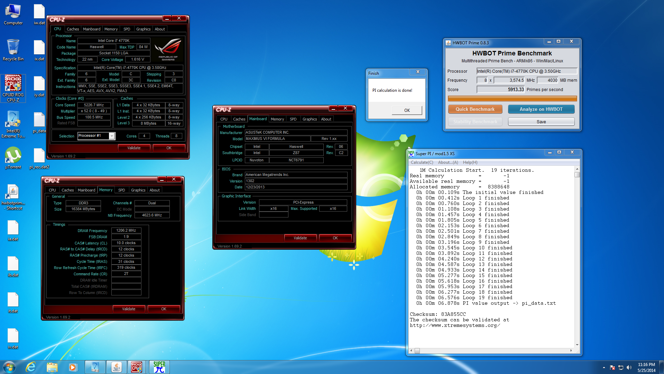Open Graphics tab in top CPU-Z window
Viewport: 664px width, 374px height.
tap(143, 29)
